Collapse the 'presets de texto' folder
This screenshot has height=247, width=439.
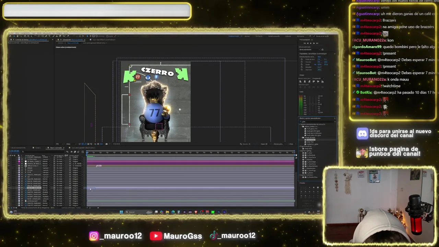(x=301, y=138)
